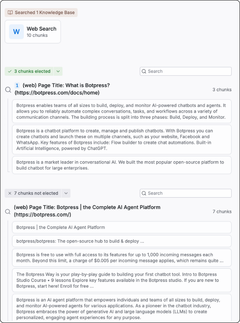Select the chunk about market leader in conversational AI
Image resolution: width=240 pixels, height=323 pixels.
[x=122, y=165]
